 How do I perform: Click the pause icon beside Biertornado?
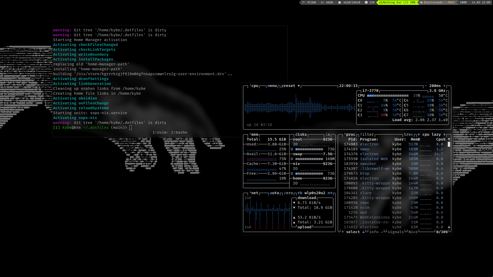(421, 3)
